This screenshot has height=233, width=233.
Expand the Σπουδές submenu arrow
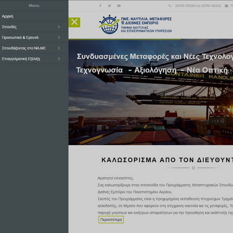click(x=59, y=27)
